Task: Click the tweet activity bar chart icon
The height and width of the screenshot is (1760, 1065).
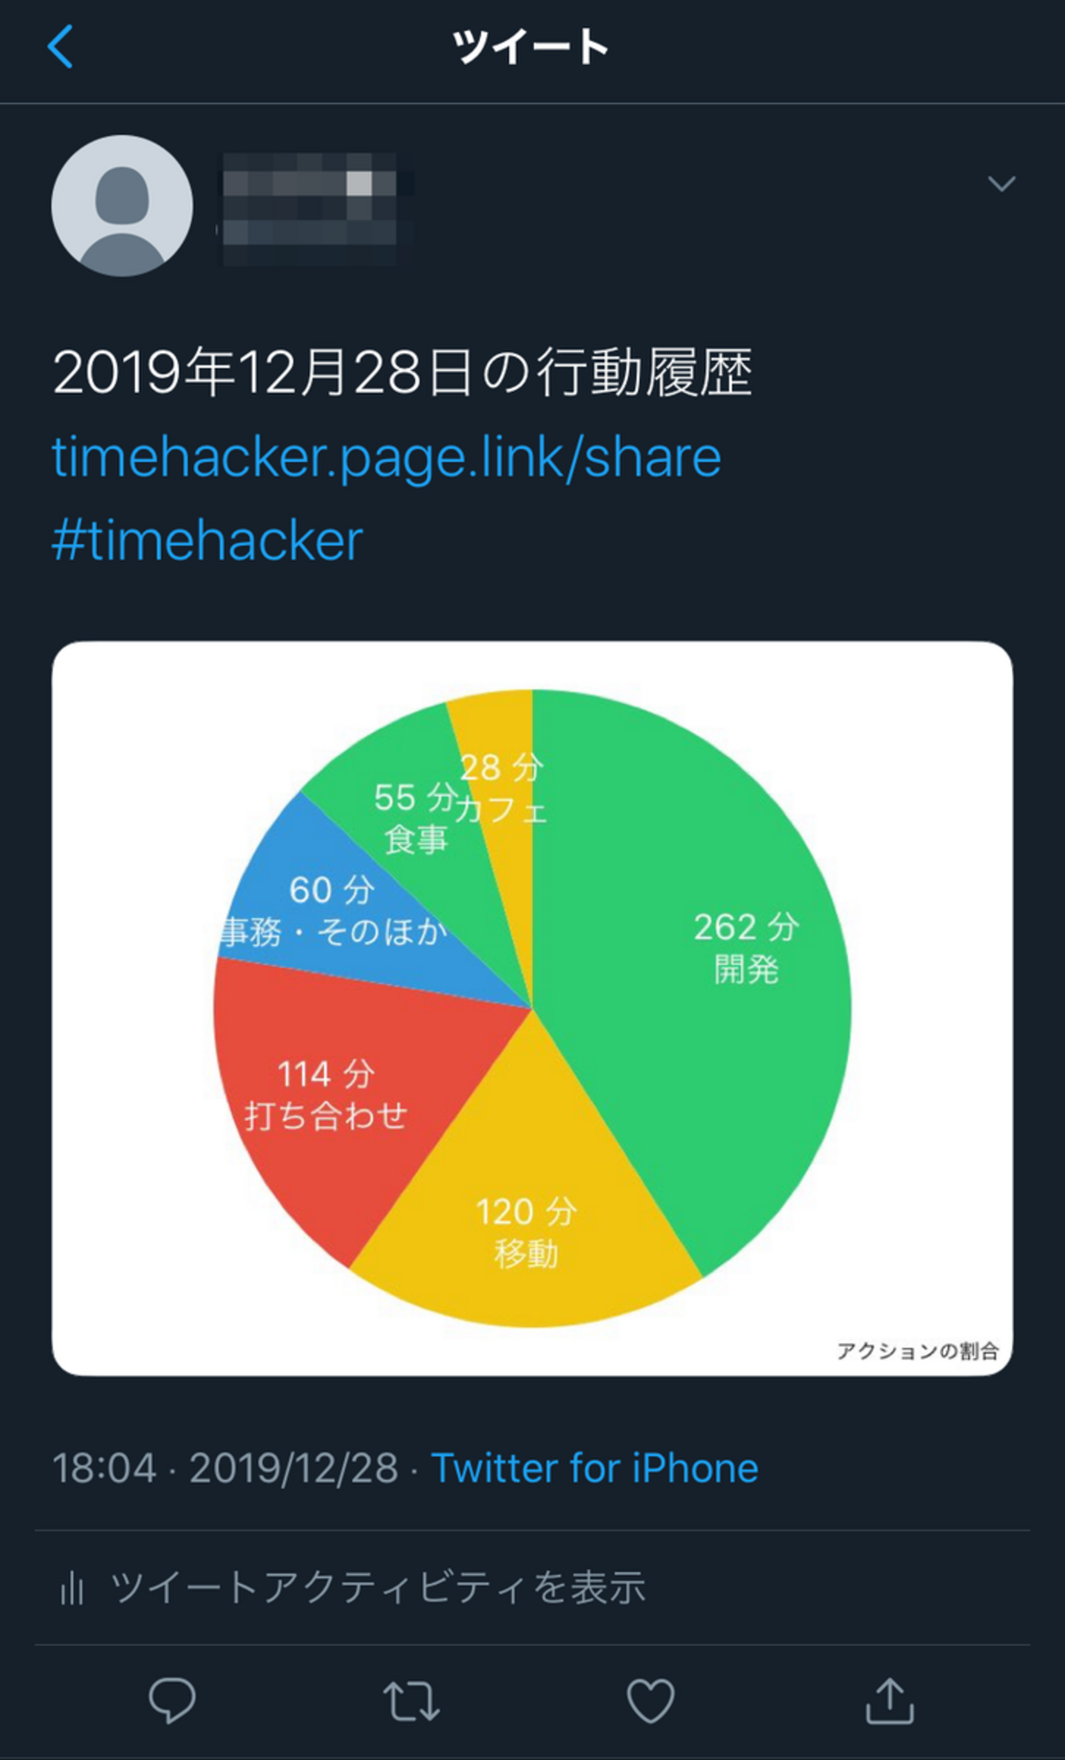Action: pos(72,1589)
